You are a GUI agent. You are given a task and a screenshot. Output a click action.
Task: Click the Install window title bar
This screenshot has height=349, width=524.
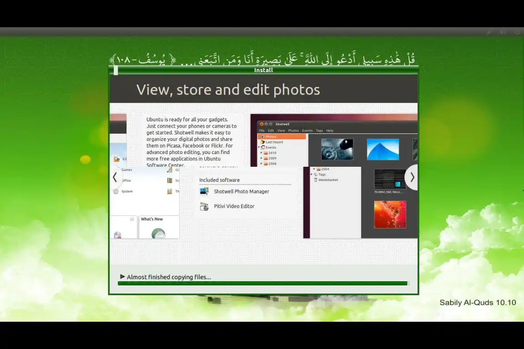(263, 70)
